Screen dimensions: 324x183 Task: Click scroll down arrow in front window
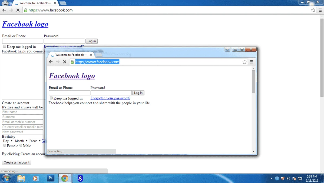253,151
